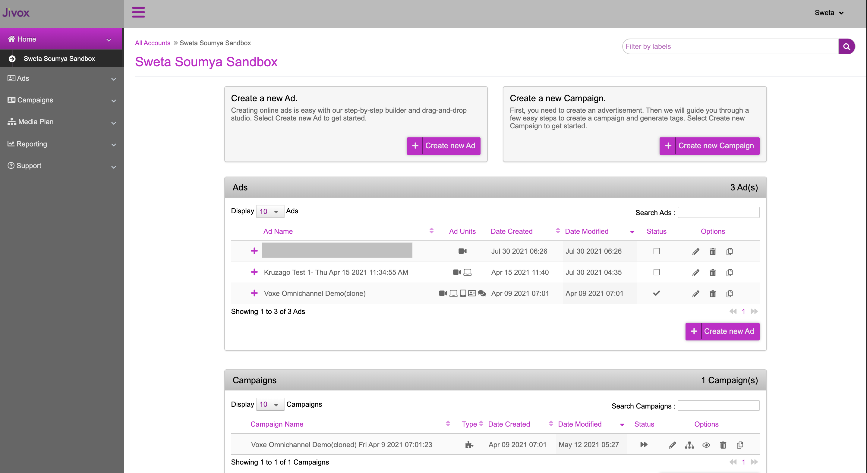Tick status checkbox of the first ad
Image resolution: width=867 pixels, height=473 pixels.
656,251
